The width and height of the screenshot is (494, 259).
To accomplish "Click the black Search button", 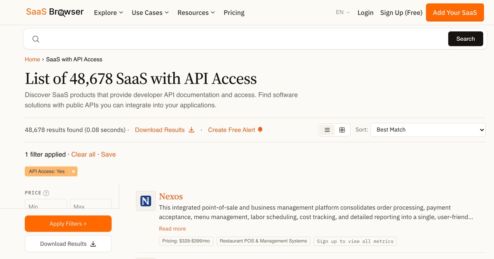I will pyautogui.click(x=466, y=39).
